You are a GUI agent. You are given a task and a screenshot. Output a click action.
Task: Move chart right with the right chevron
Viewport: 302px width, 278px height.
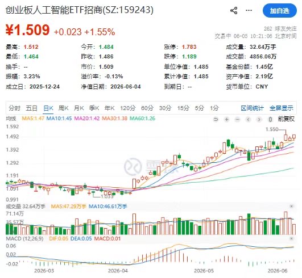[259, 120]
